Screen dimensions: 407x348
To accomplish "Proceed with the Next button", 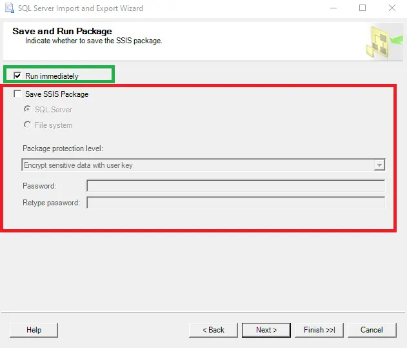I will (x=266, y=330).
